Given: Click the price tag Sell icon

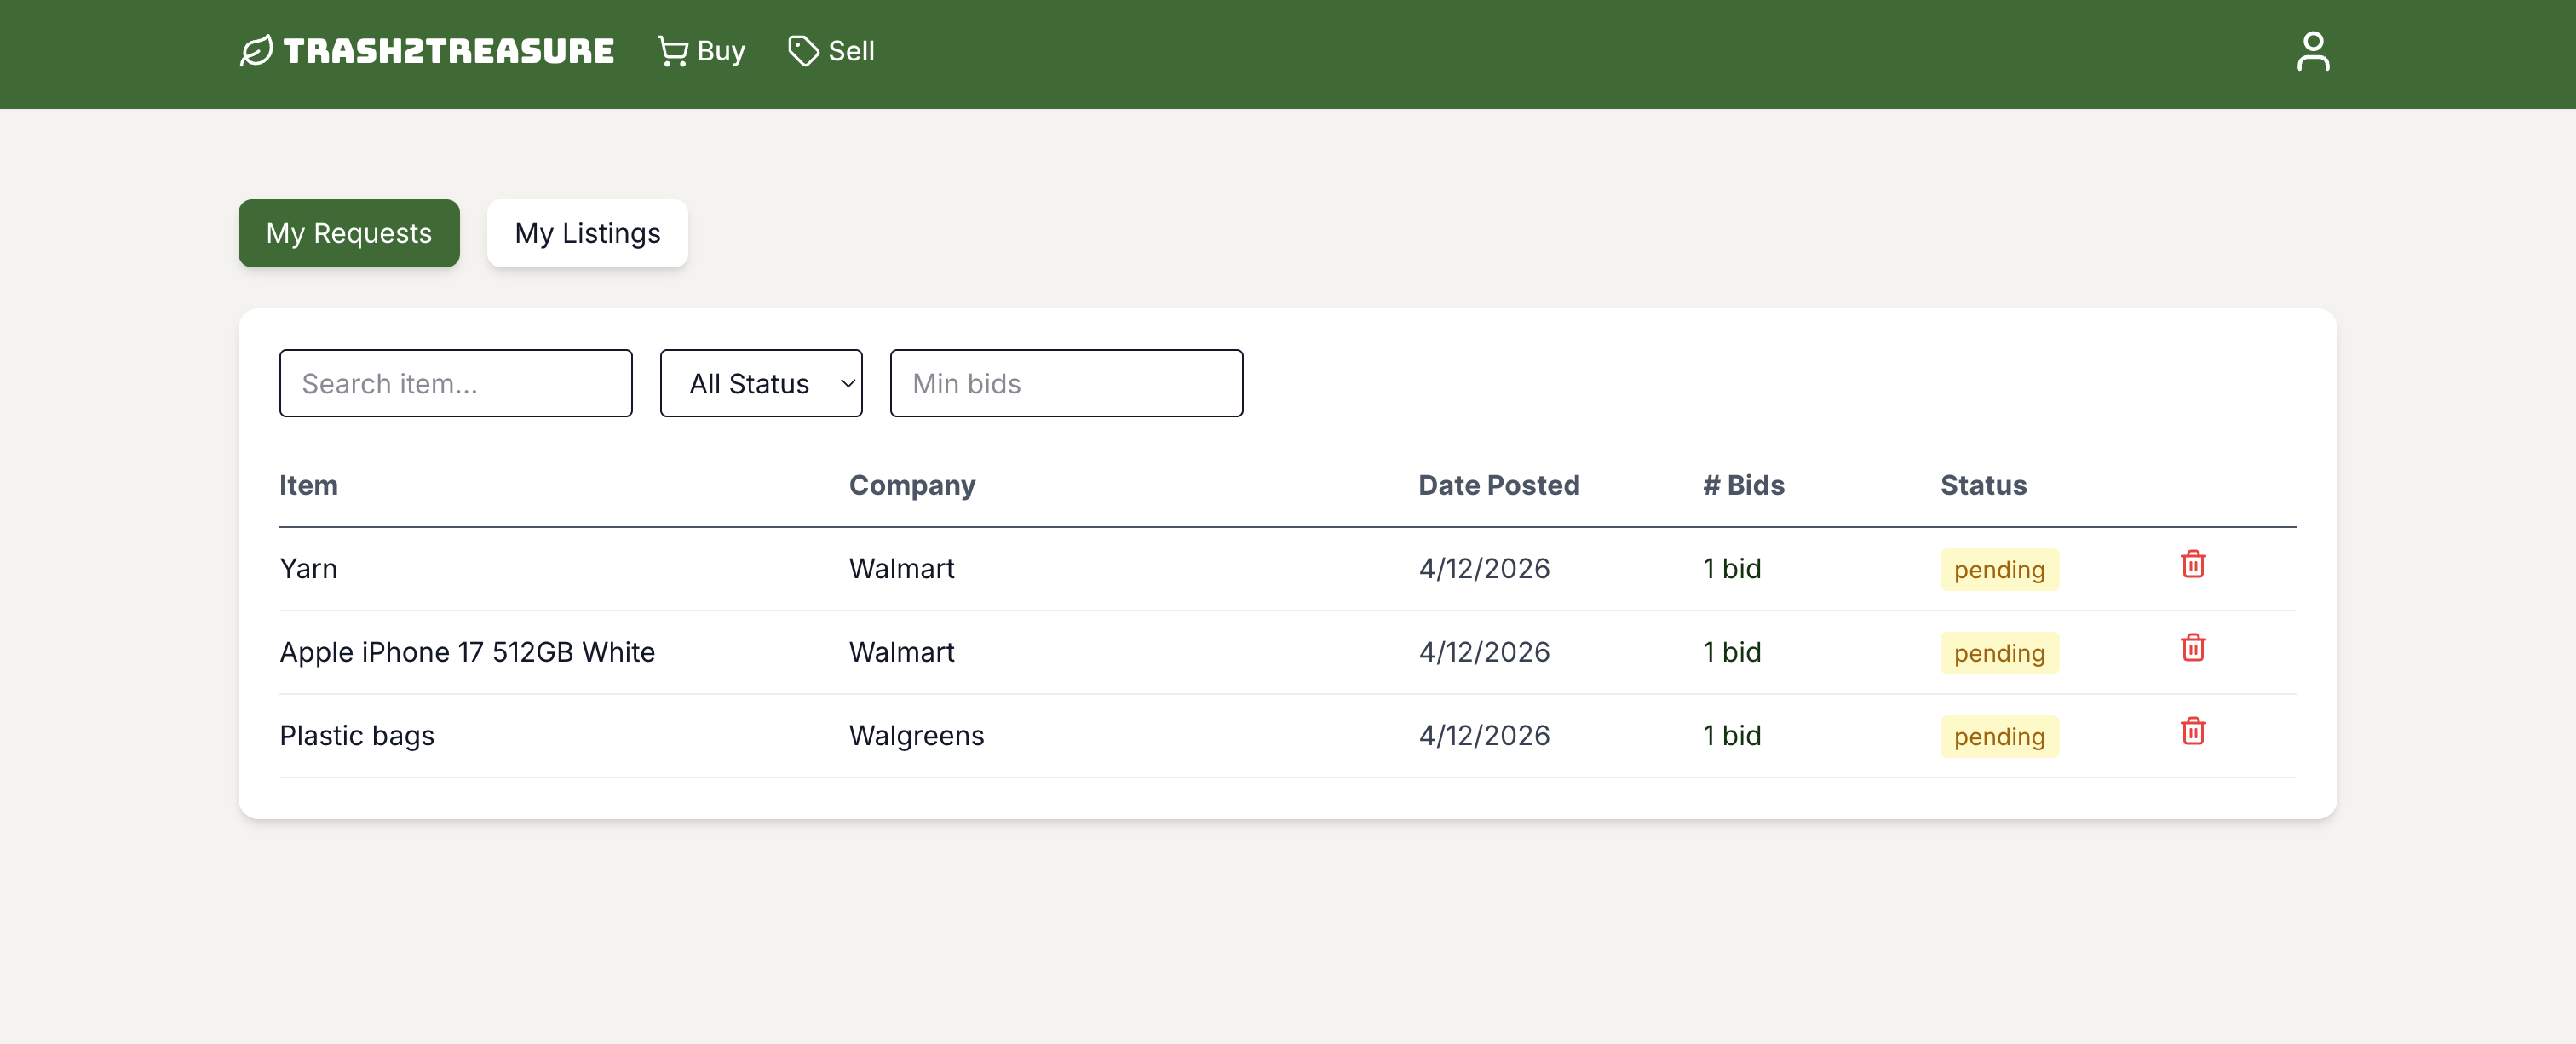Looking at the screenshot, I should pyautogui.click(x=803, y=51).
